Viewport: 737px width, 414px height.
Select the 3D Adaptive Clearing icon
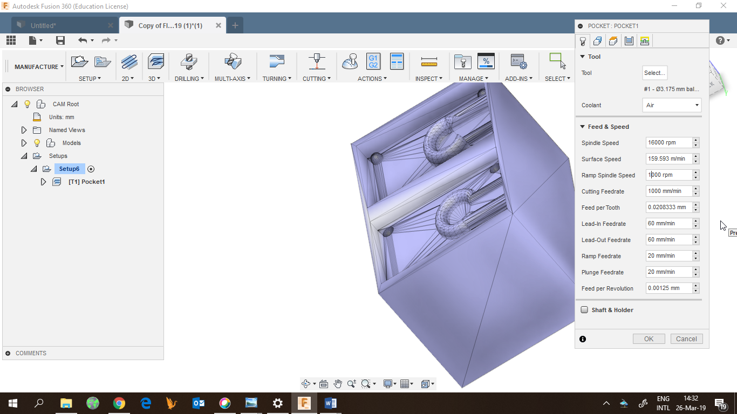click(x=156, y=61)
